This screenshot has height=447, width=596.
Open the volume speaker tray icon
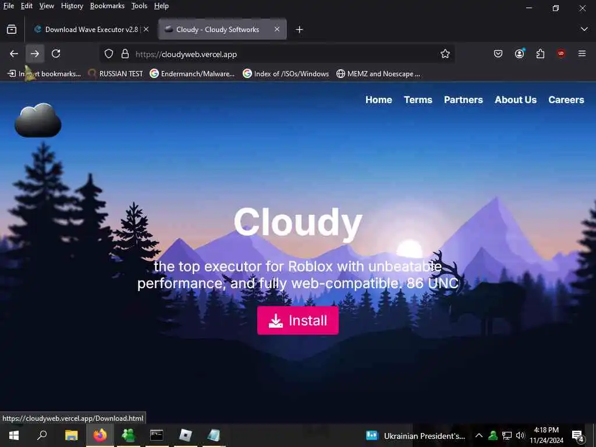pos(520,435)
